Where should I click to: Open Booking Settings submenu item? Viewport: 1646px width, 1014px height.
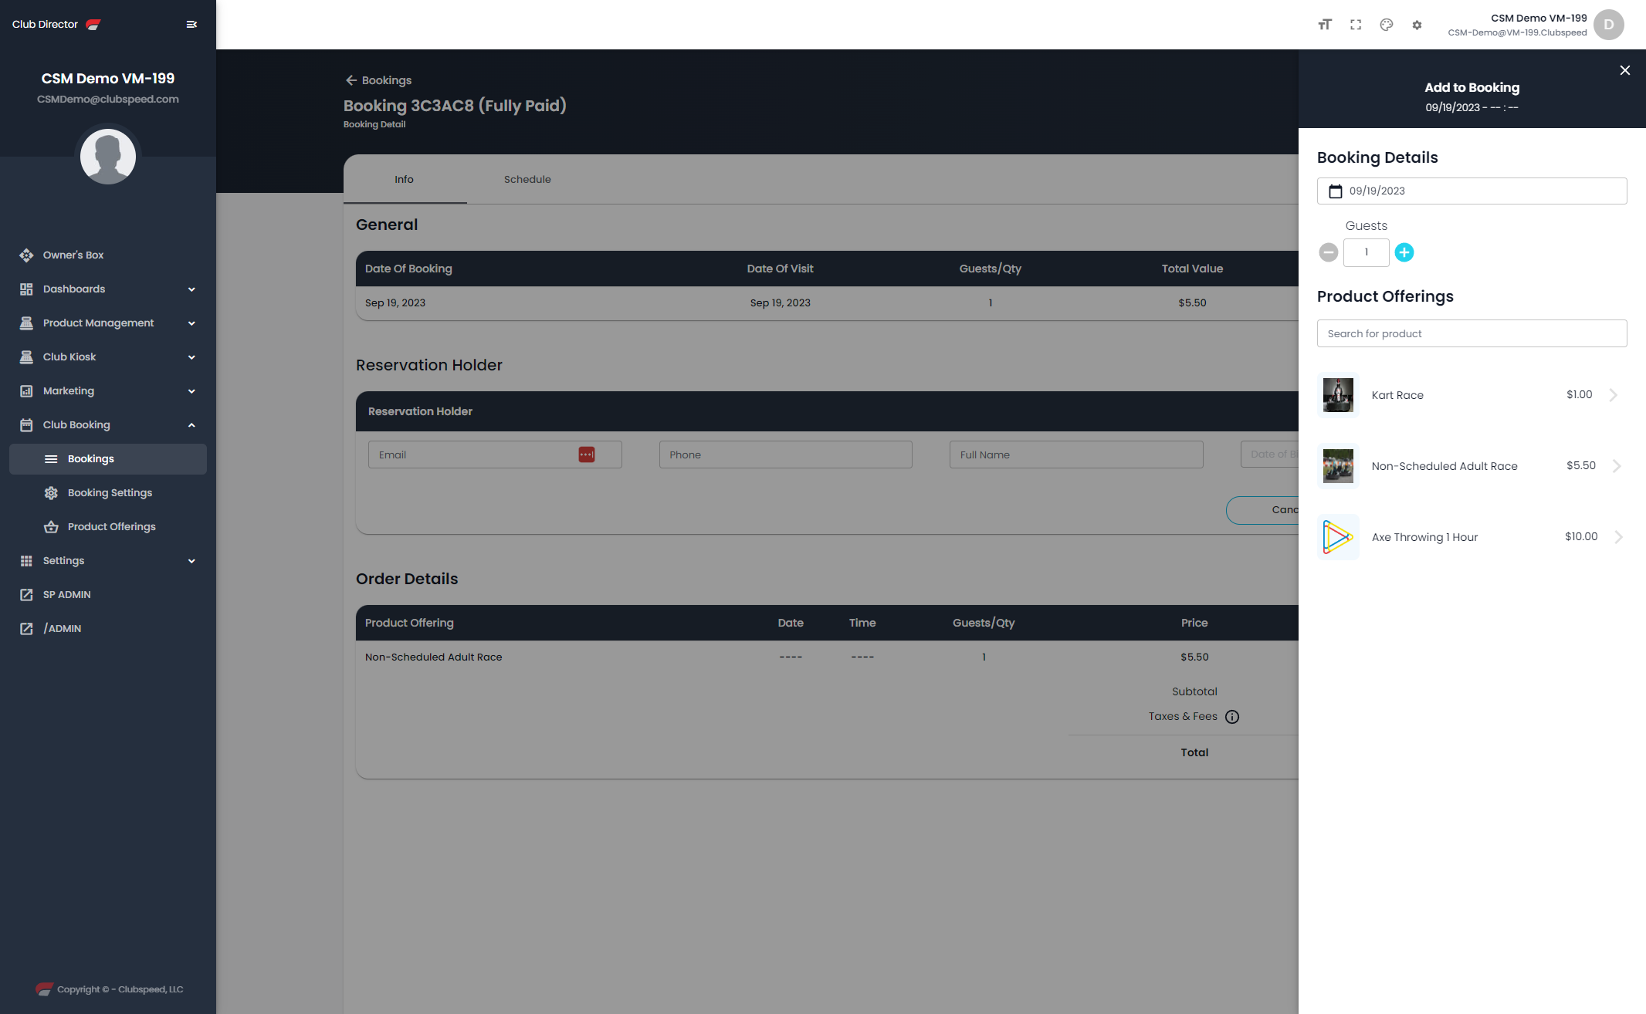(x=108, y=493)
